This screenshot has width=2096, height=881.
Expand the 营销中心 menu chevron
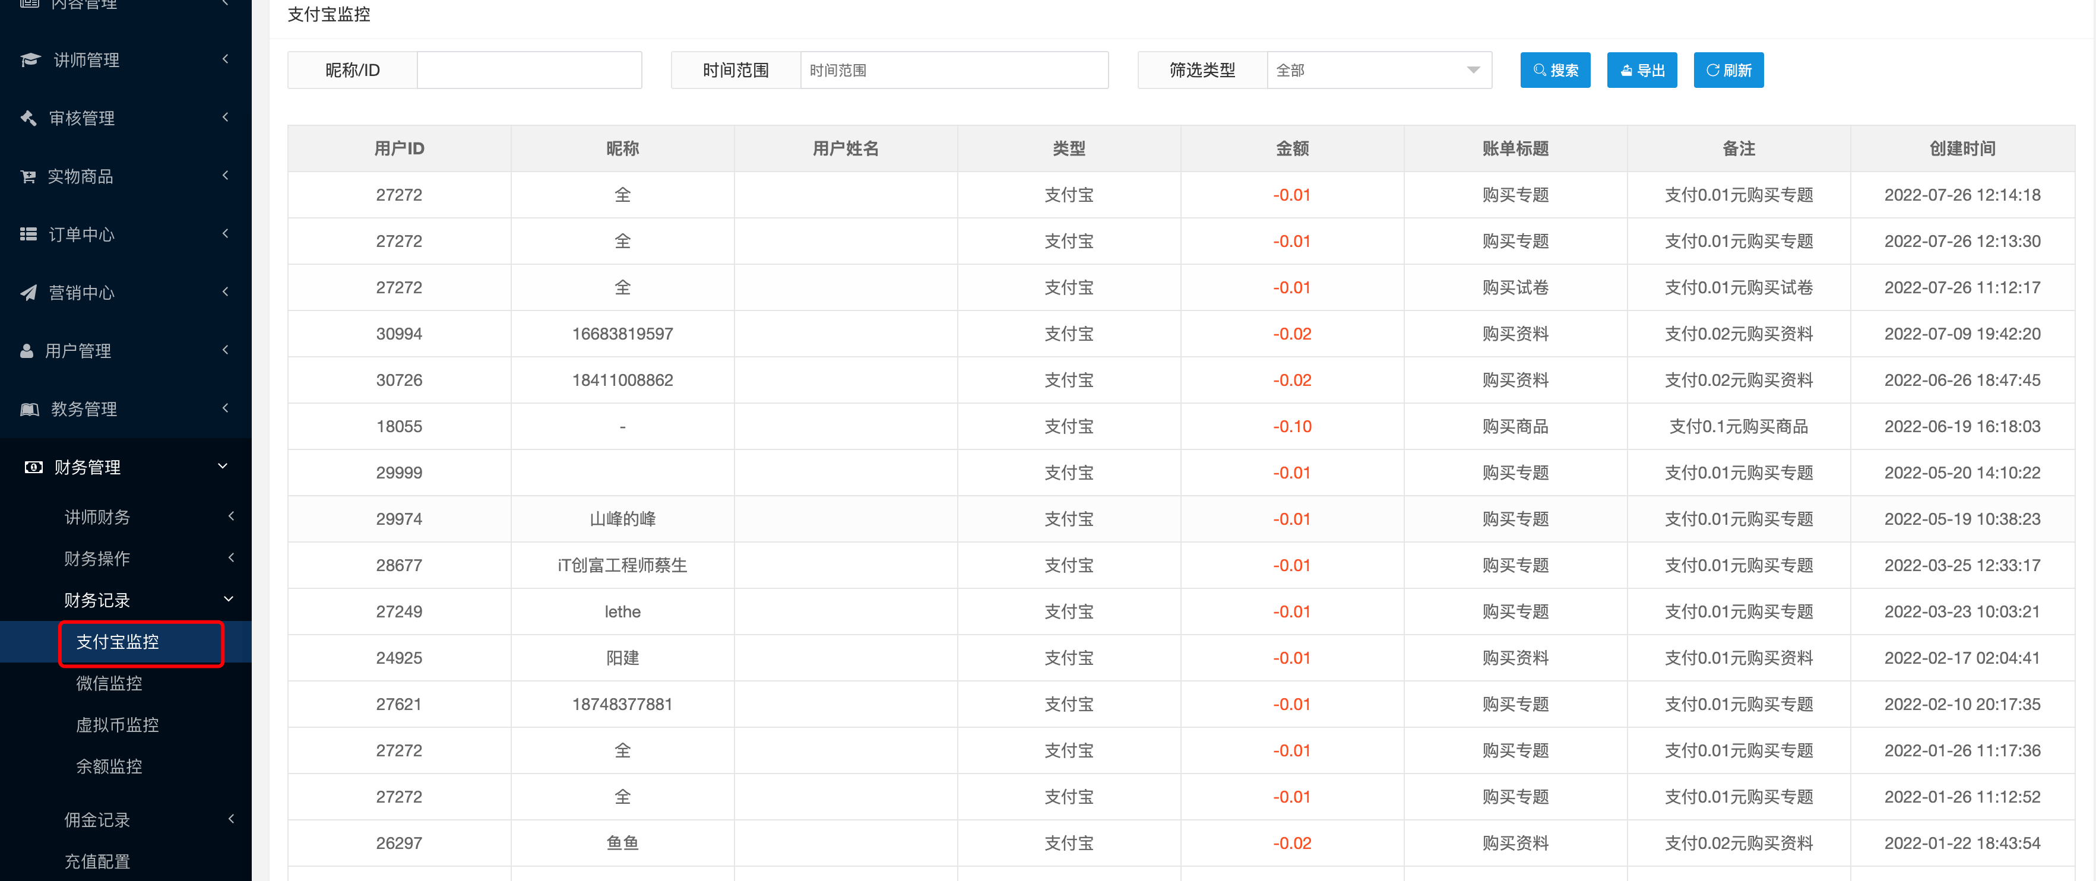point(226,291)
